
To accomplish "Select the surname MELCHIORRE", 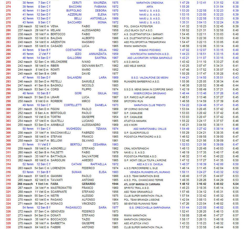I will pyautogui.click(x=59, y=62).
